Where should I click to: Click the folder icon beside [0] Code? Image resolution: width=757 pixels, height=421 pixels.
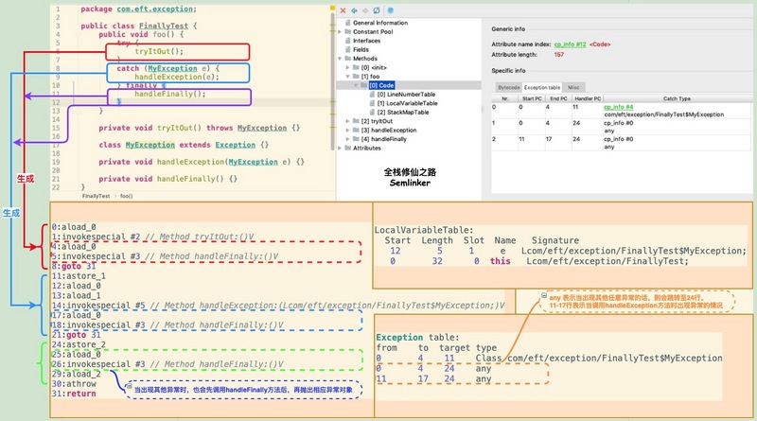click(364, 85)
